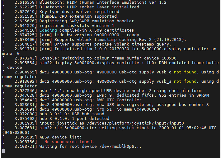Click yellow "not found" on vusb_a line

(x=185, y=81)
